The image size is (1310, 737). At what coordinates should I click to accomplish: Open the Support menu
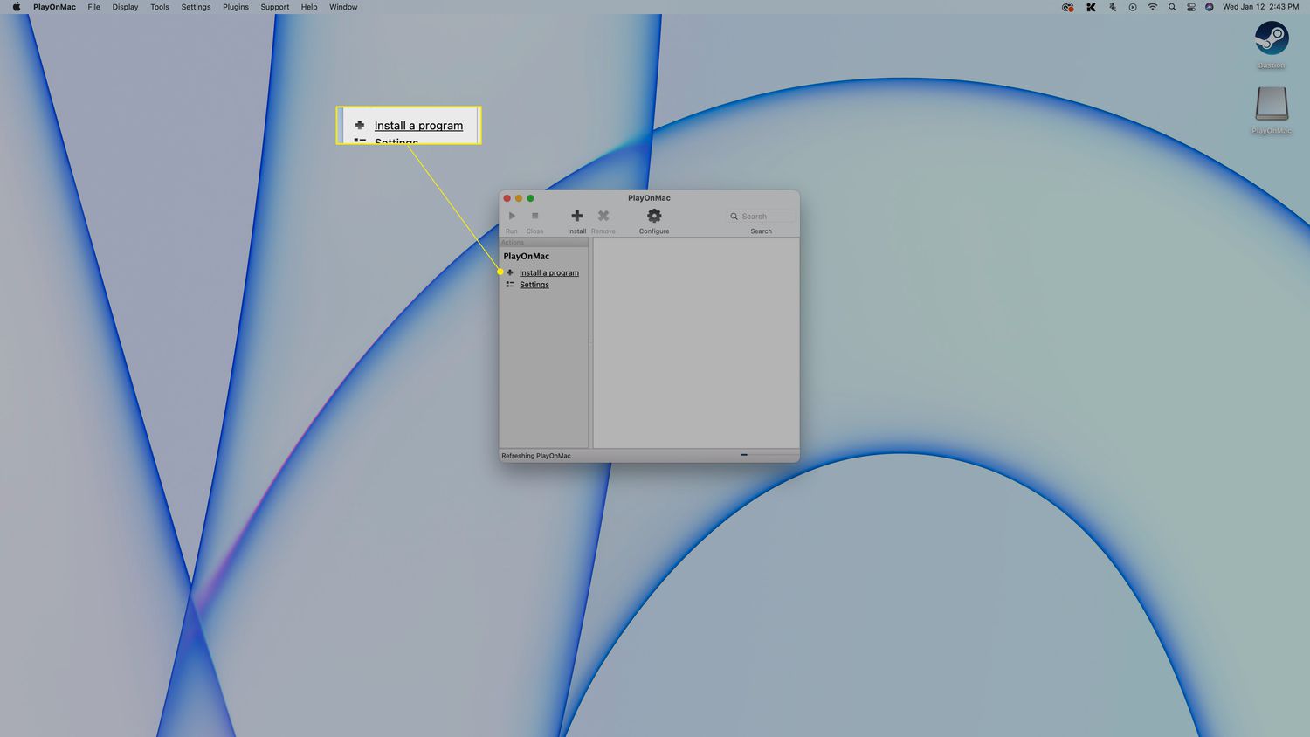click(x=274, y=7)
